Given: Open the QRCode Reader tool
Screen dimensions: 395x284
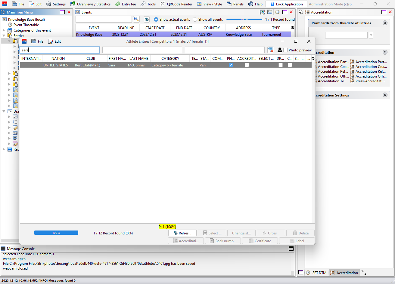Looking at the screenshot, I should pyautogui.click(x=176, y=4).
